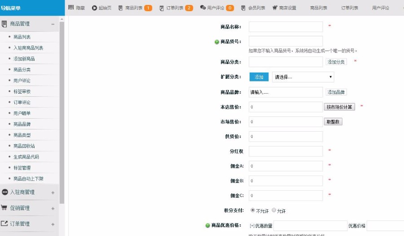Open 用户晒单 in sidebar

pos(22,113)
